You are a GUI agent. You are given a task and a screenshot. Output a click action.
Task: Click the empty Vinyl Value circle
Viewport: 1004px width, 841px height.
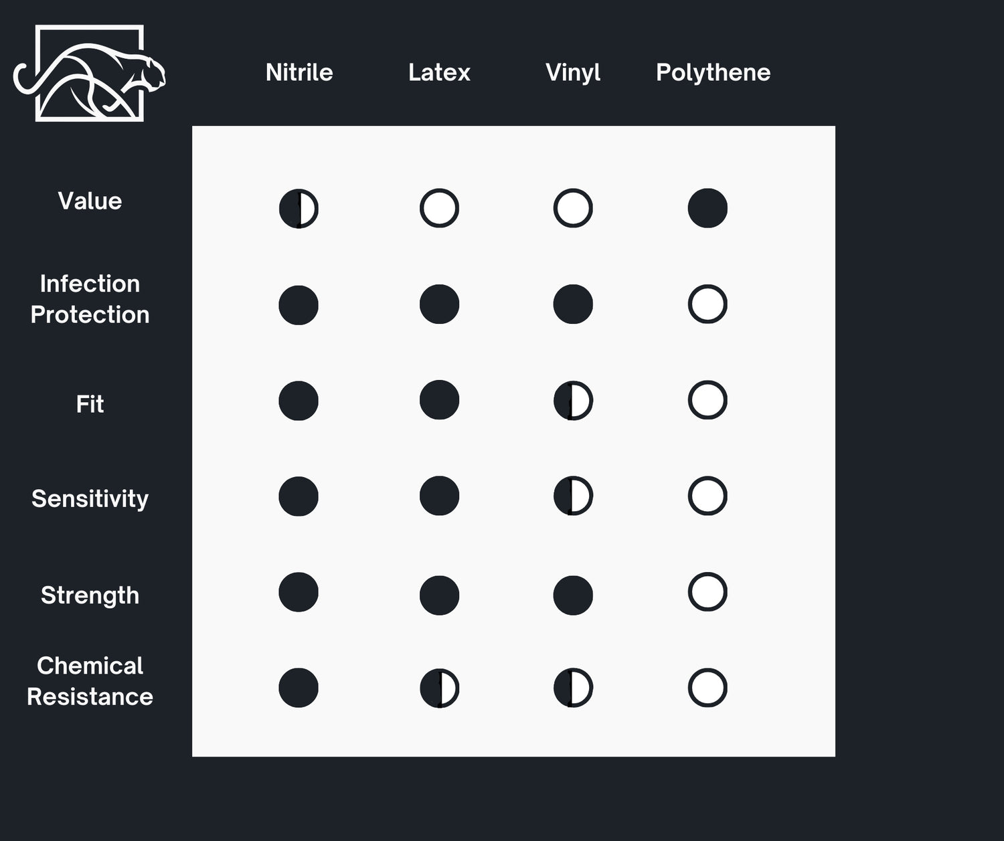click(x=573, y=208)
